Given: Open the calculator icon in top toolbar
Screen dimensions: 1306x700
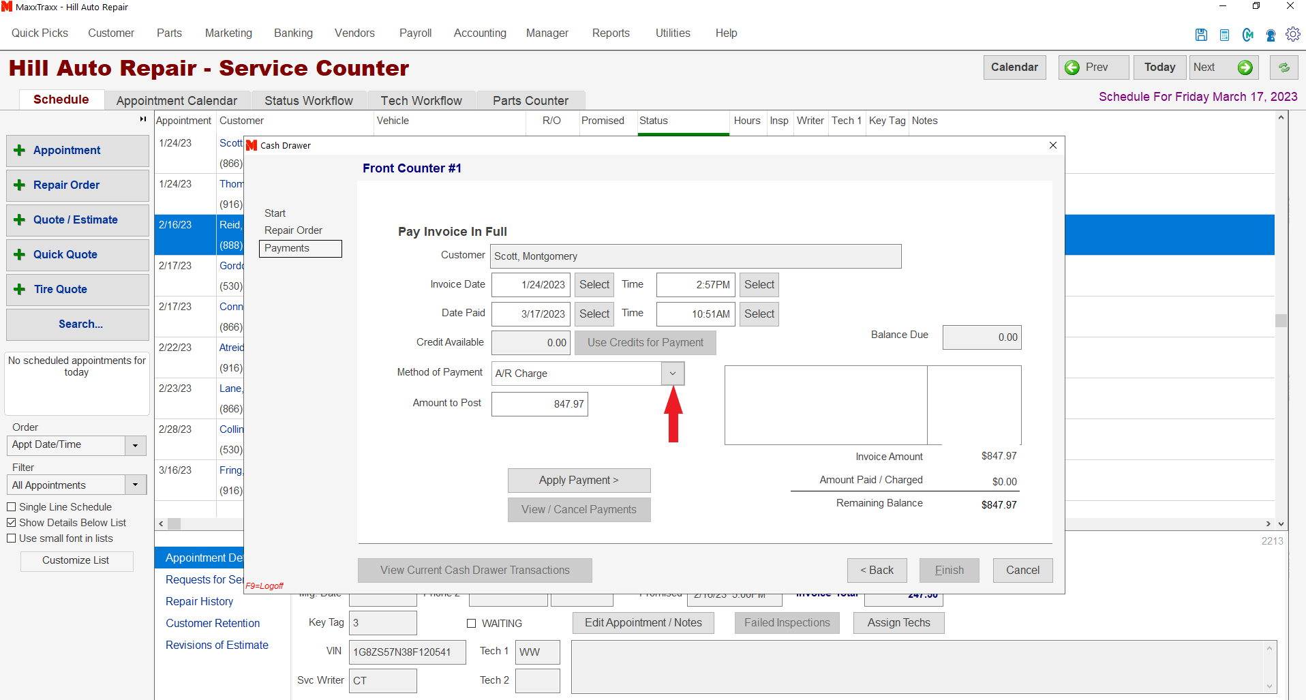Looking at the screenshot, I should click(1224, 35).
